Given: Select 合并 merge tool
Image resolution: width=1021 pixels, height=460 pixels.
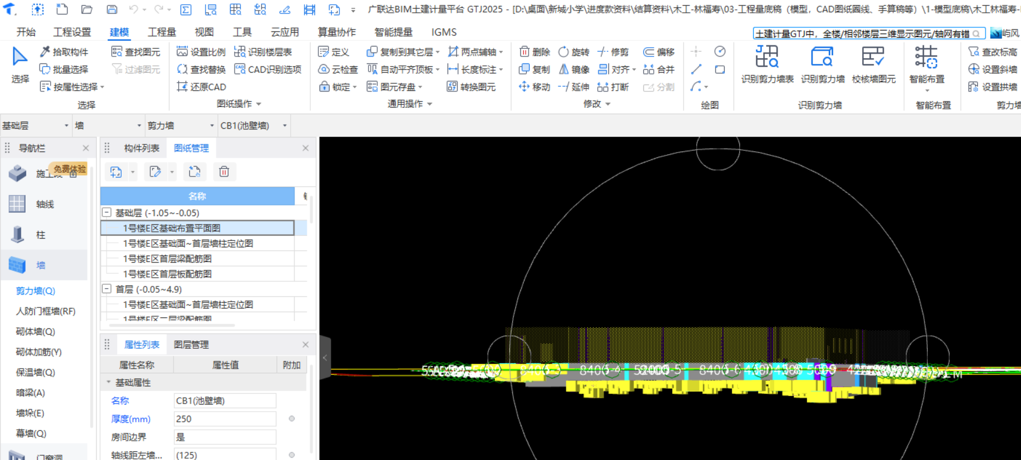Looking at the screenshot, I should [x=658, y=69].
